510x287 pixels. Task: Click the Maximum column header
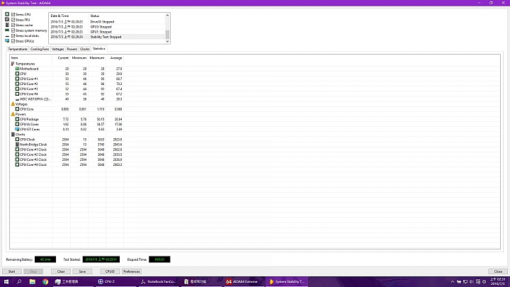tap(97, 58)
